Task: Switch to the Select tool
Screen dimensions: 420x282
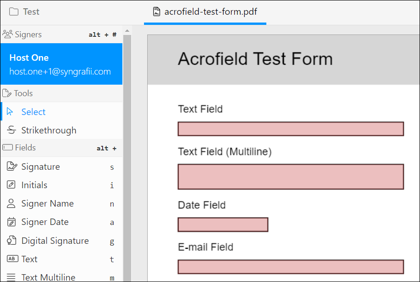Action: [x=33, y=111]
